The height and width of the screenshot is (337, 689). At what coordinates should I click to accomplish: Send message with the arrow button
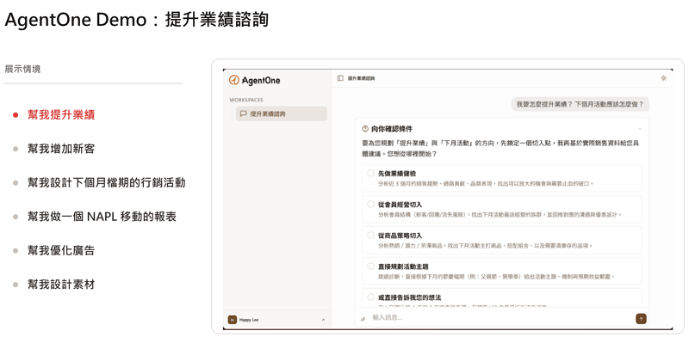tap(641, 319)
